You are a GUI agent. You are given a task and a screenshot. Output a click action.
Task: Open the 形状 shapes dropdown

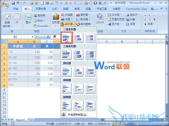pos(39,21)
